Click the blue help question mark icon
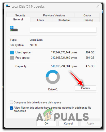 pos(102,11)
